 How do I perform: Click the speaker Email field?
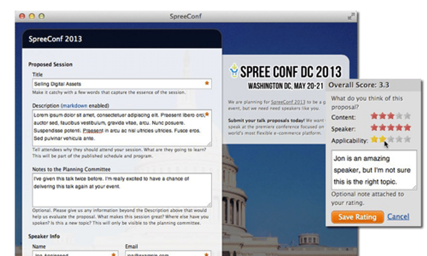[168, 253]
